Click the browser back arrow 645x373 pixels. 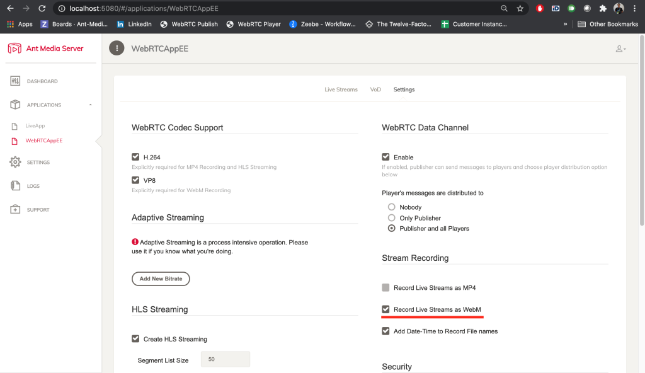point(10,8)
